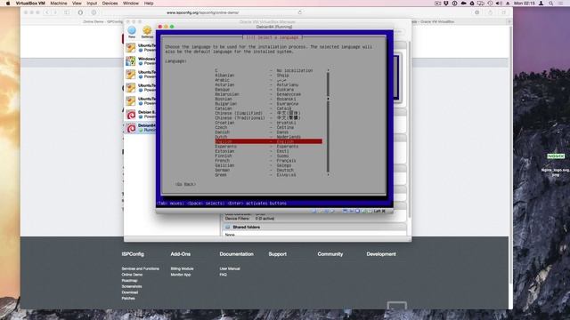Open the Input menu
The image size is (570, 320).
pyautogui.click(x=92, y=4)
